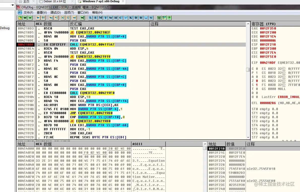This screenshot has width=300, height=192.
Task: Open the Log window (L button)
Action: [91, 18]
